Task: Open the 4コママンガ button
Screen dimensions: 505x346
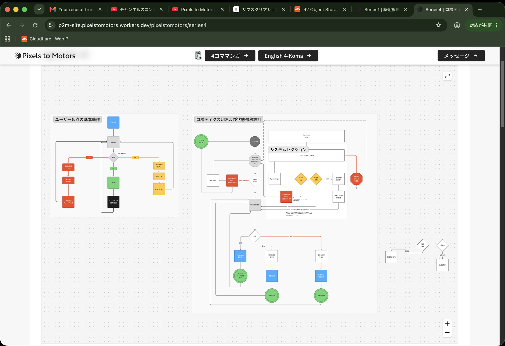Action: pyautogui.click(x=230, y=56)
